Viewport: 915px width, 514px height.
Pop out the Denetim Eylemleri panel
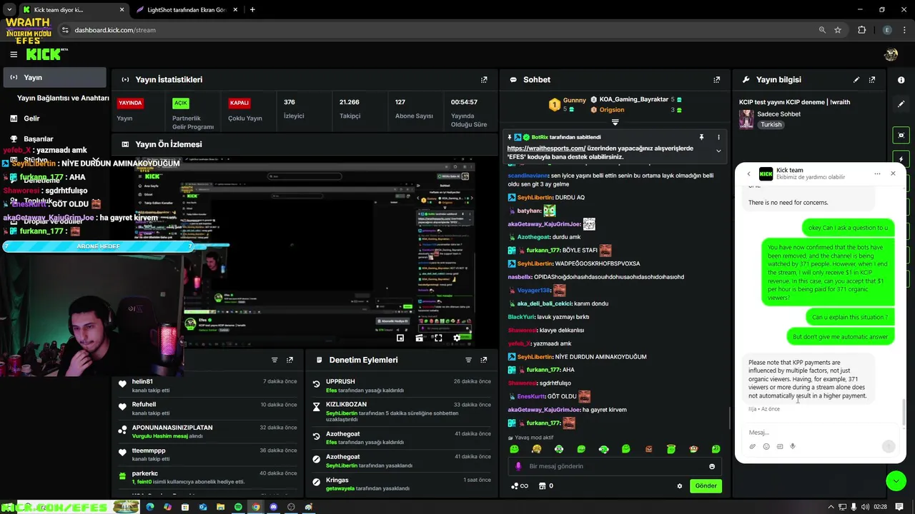tap(484, 360)
